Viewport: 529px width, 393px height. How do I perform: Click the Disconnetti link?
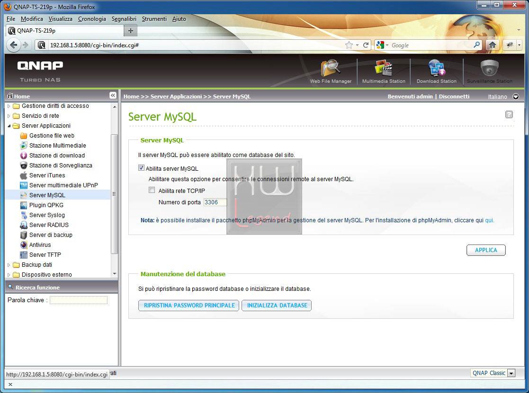[454, 96]
